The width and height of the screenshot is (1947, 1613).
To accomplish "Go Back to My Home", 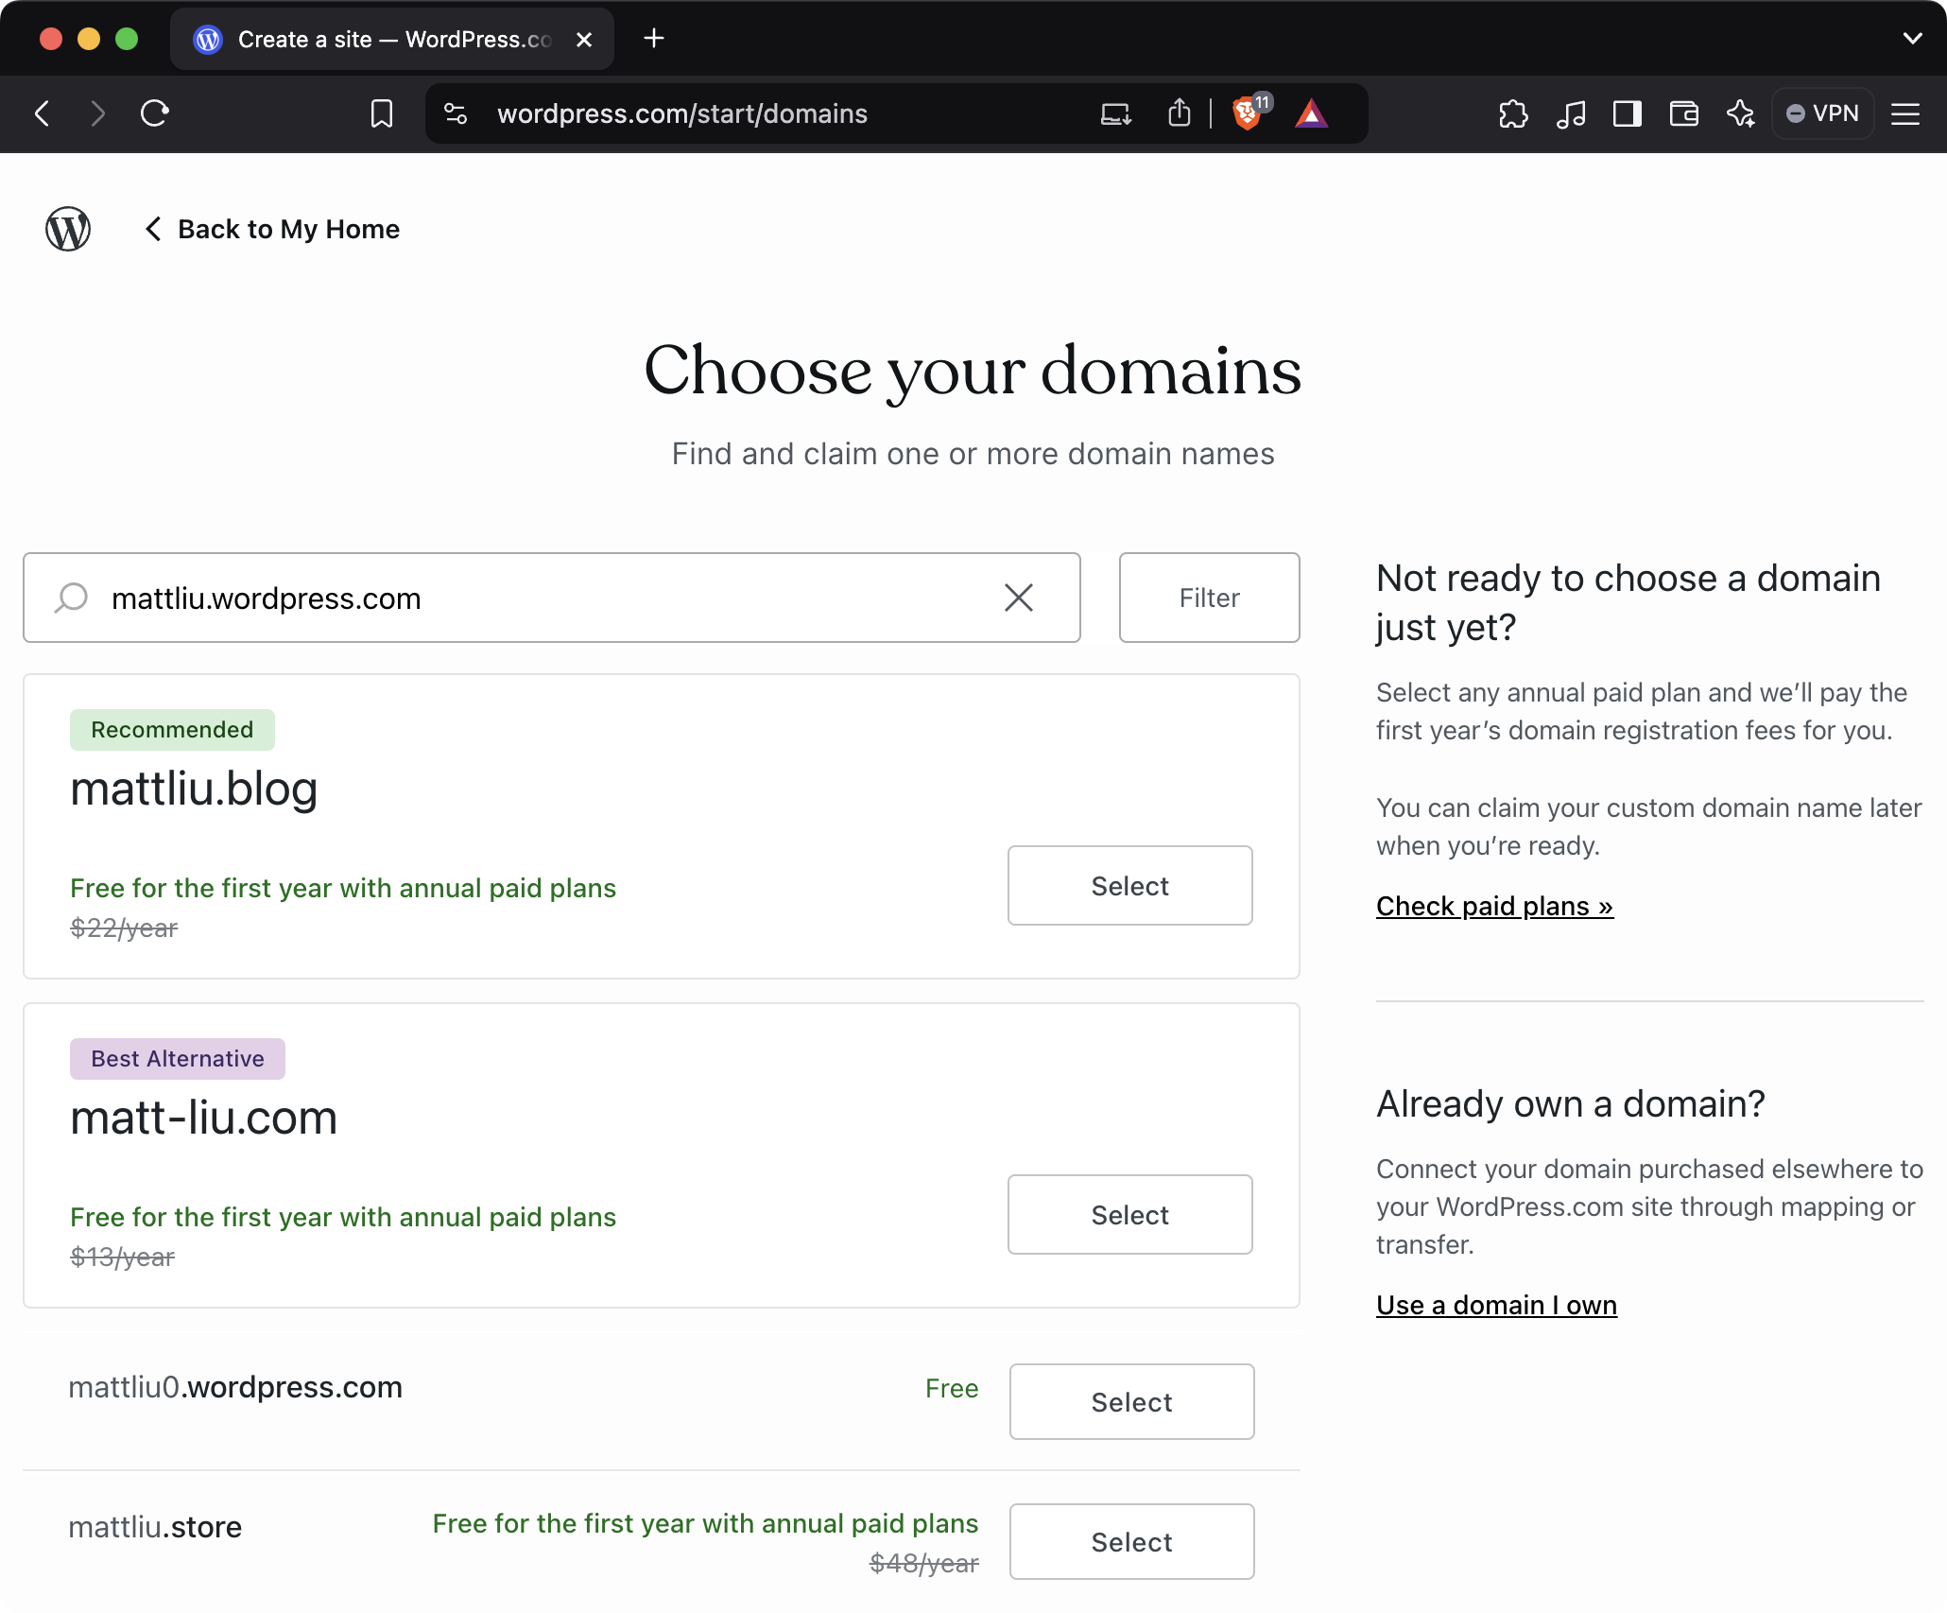I will pos(273,228).
